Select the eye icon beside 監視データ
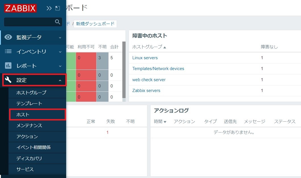Viewport: 301px width, 178px height. (x=9, y=37)
